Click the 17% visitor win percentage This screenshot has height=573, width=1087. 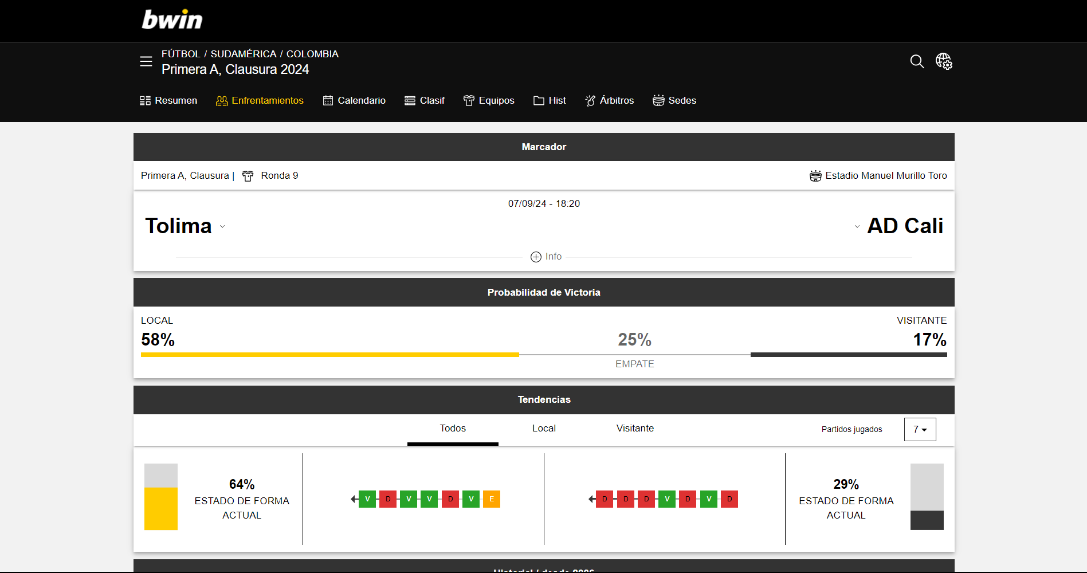pos(929,340)
